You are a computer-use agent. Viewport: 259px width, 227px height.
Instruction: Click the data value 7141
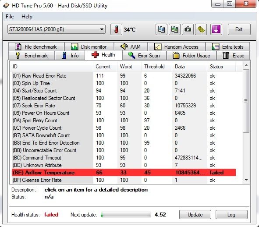pos(180,91)
